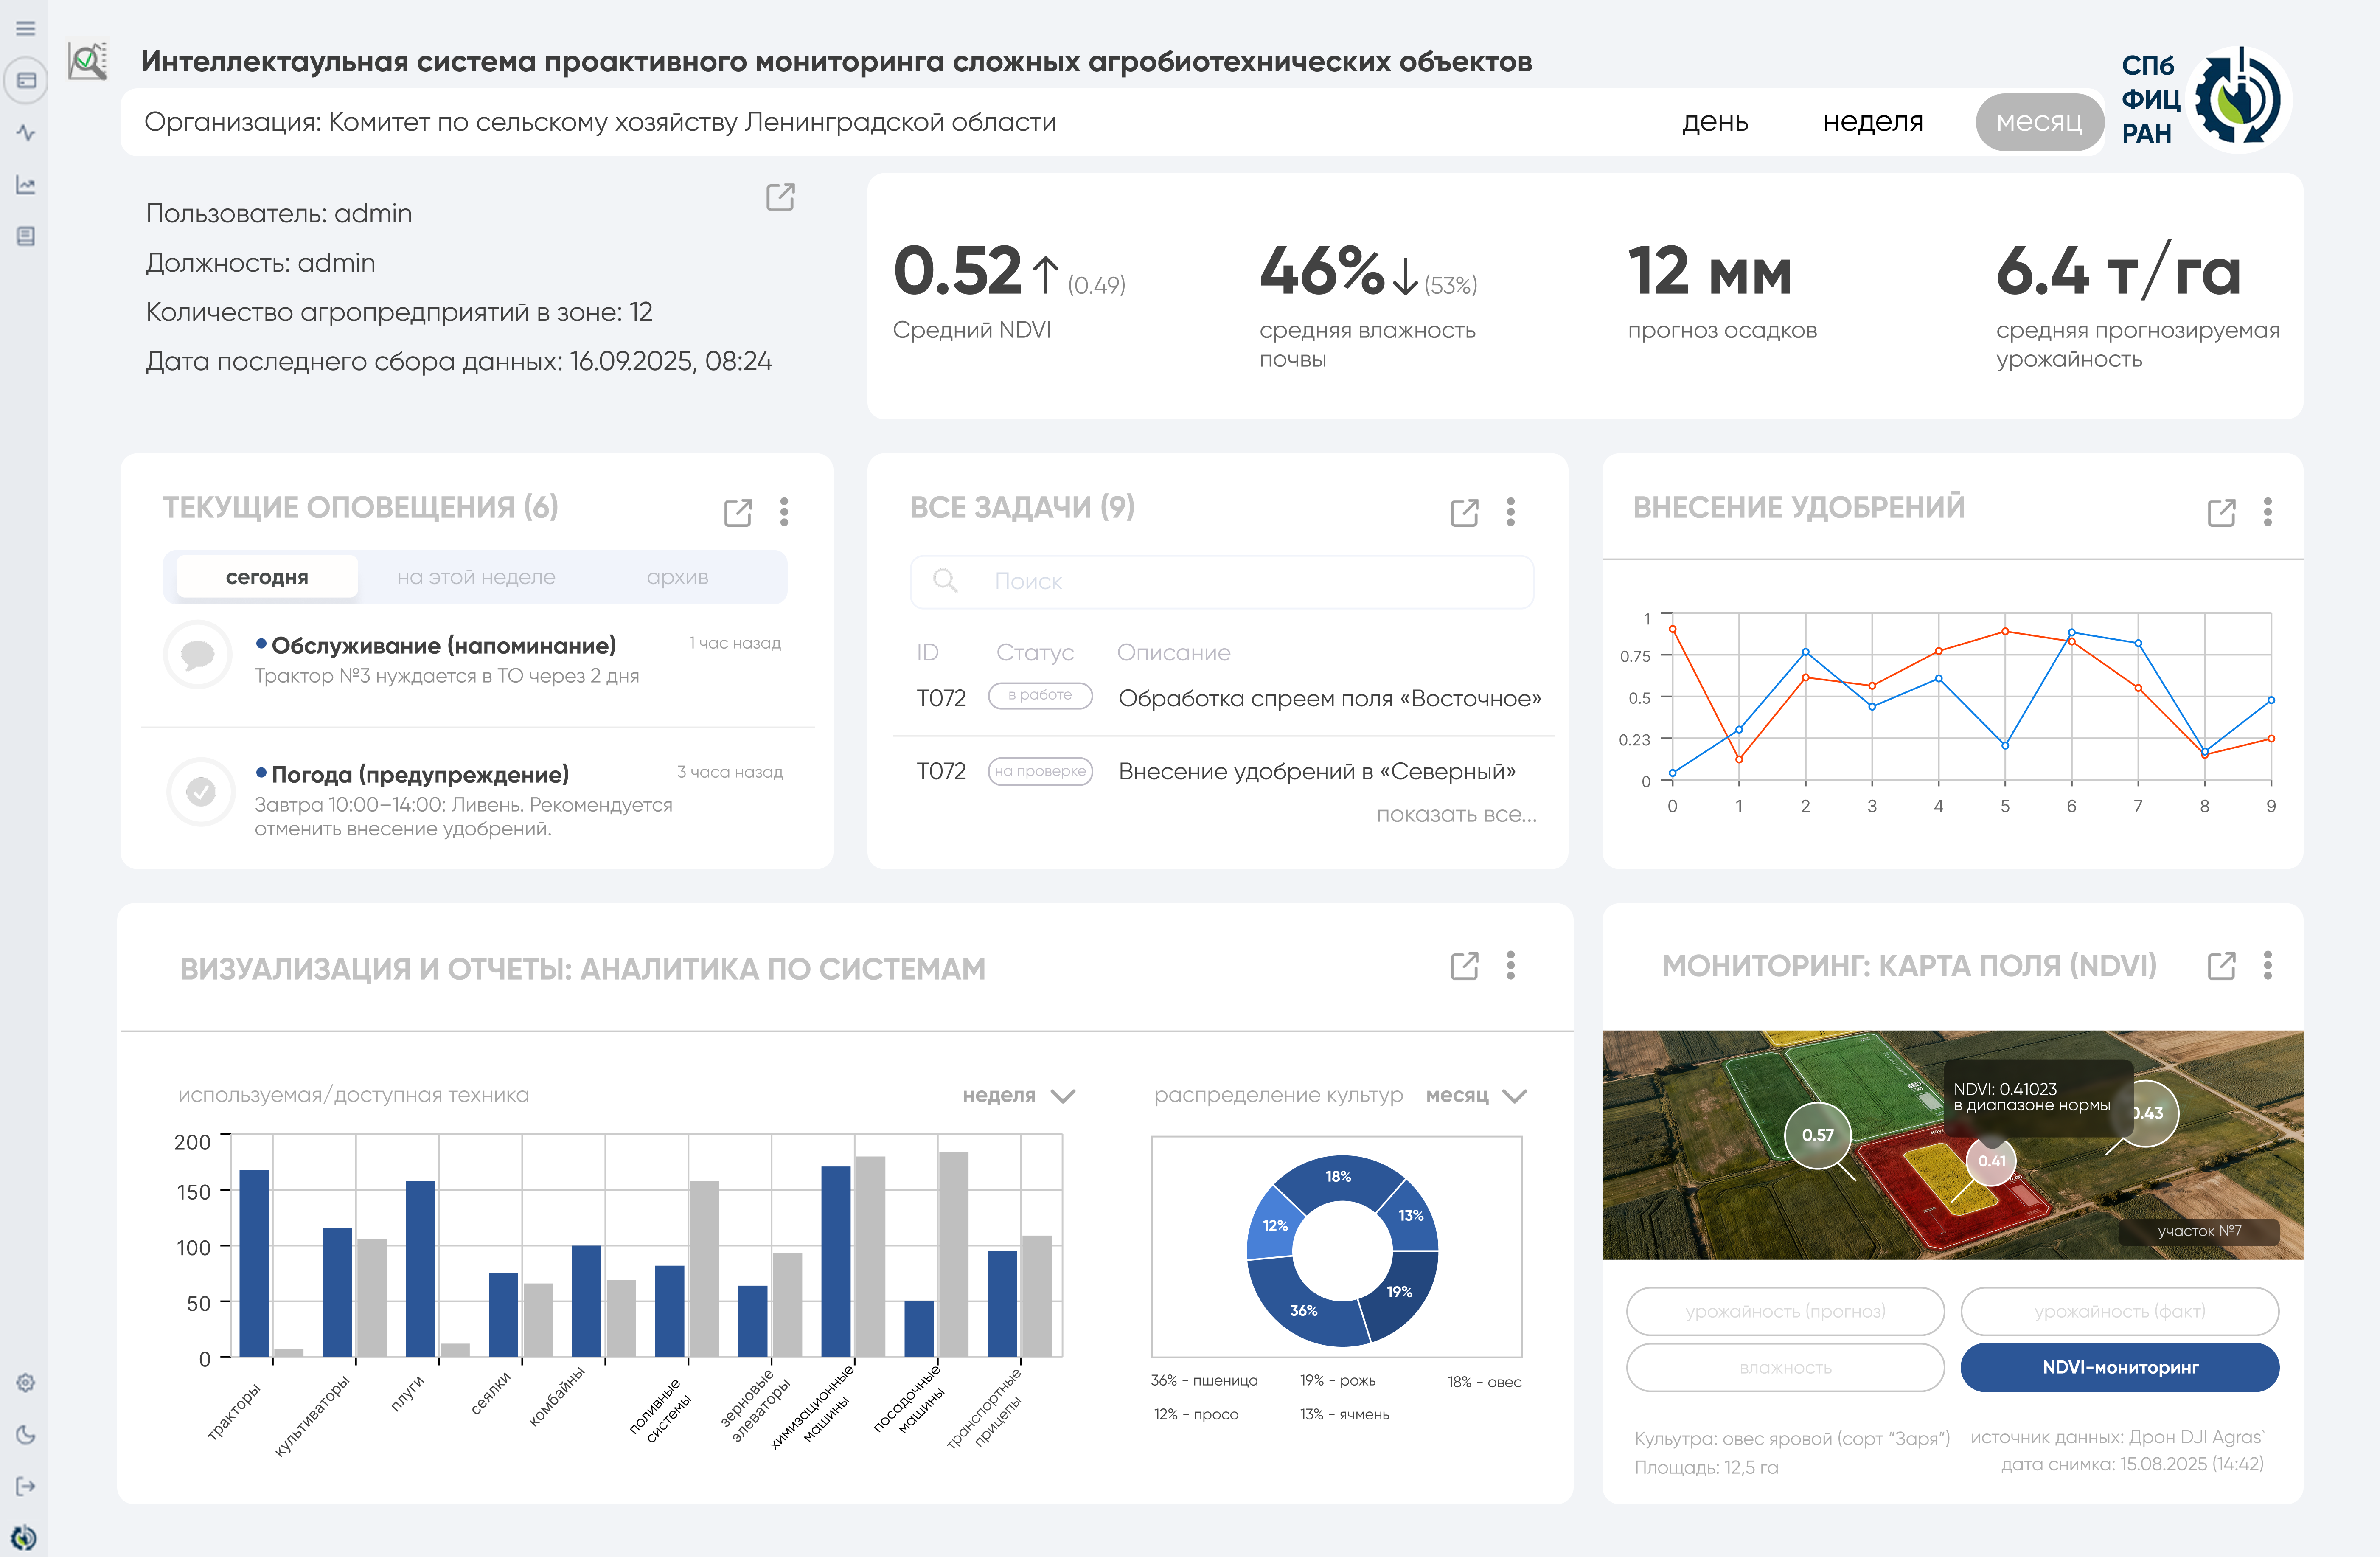Open more options for current alerts
Screen dimensions: 2380x1557
[x=784, y=511]
